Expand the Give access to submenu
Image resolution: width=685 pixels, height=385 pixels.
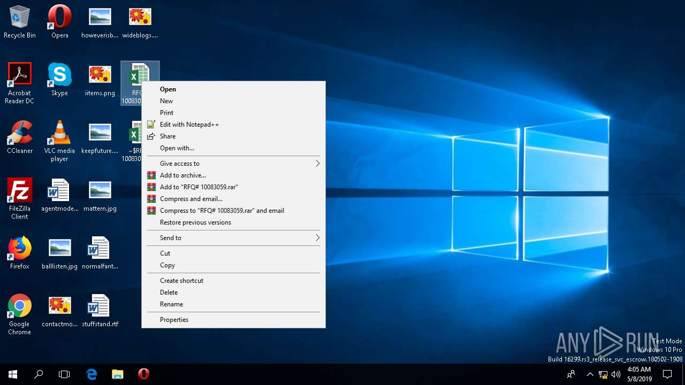click(233, 164)
